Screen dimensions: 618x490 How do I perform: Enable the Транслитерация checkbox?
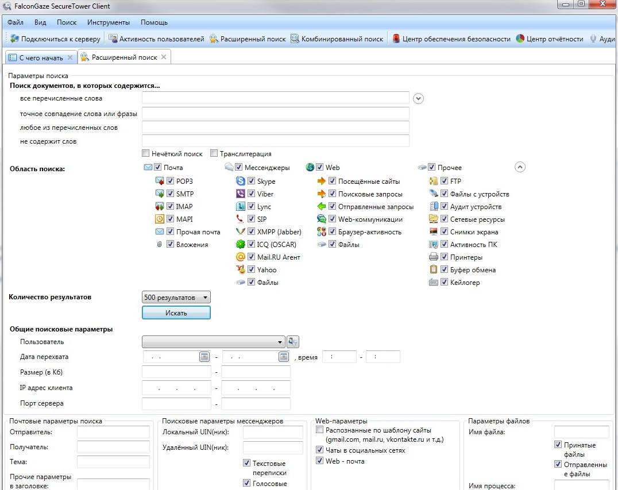click(x=214, y=153)
